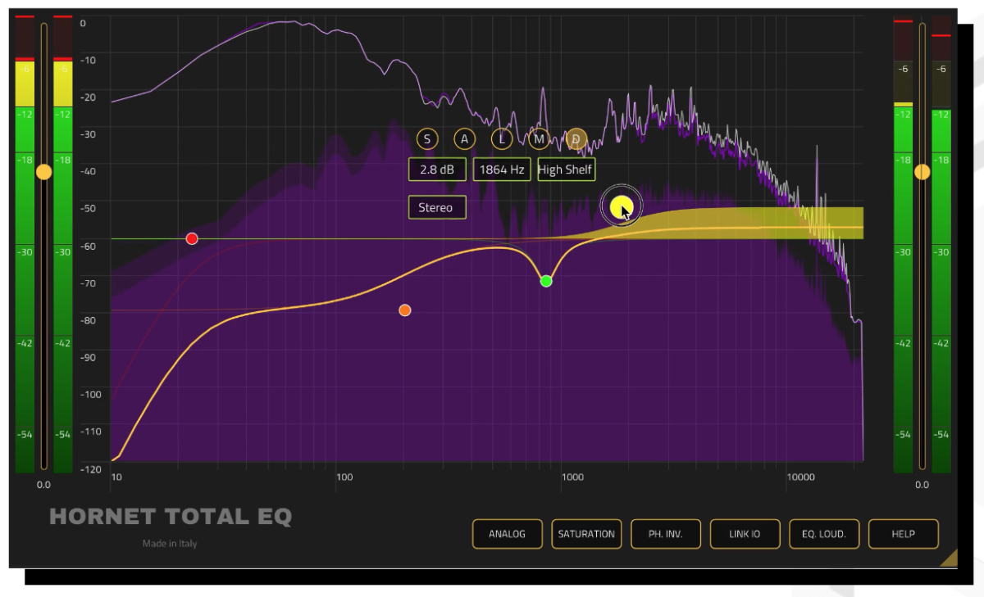Click the input gain slider handle

tap(44, 172)
